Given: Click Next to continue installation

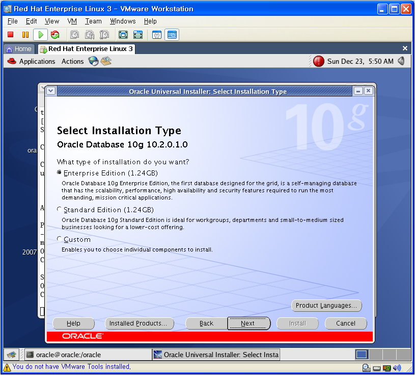Looking at the screenshot, I should pyautogui.click(x=249, y=323).
